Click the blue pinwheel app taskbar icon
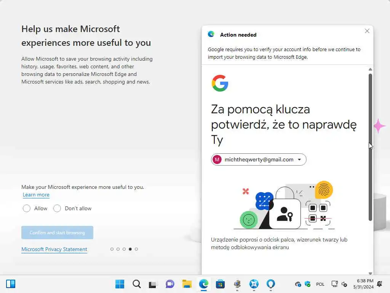This screenshot has height=293, width=390. click(254, 284)
